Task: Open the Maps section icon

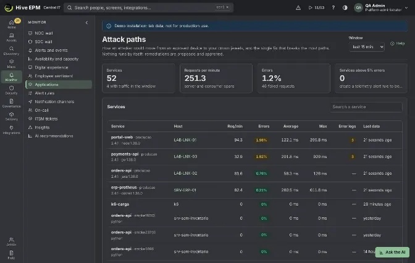Action: [x=11, y=64]
